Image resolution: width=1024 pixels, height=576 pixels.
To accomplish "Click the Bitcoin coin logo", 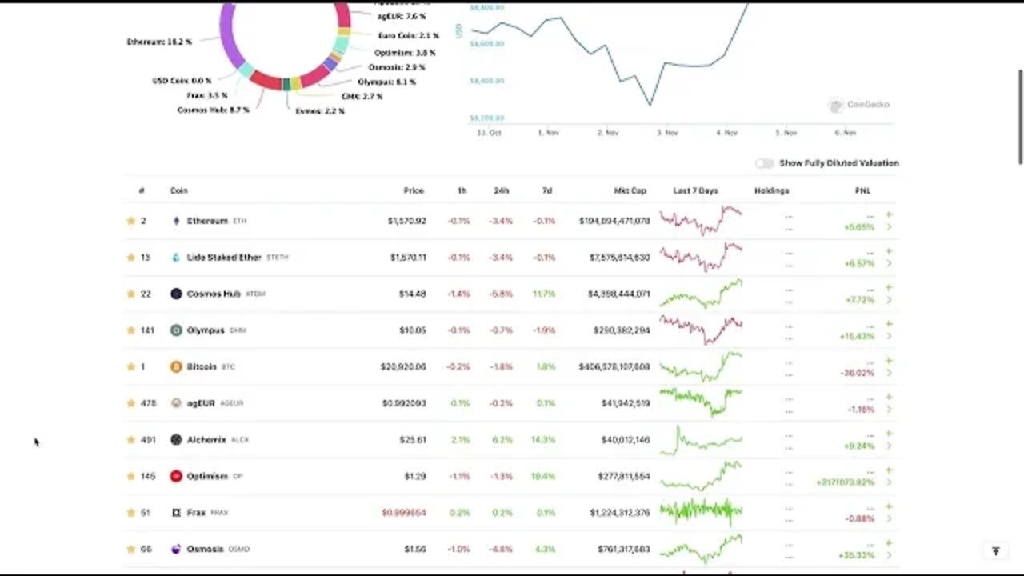I will pos(176,366).
